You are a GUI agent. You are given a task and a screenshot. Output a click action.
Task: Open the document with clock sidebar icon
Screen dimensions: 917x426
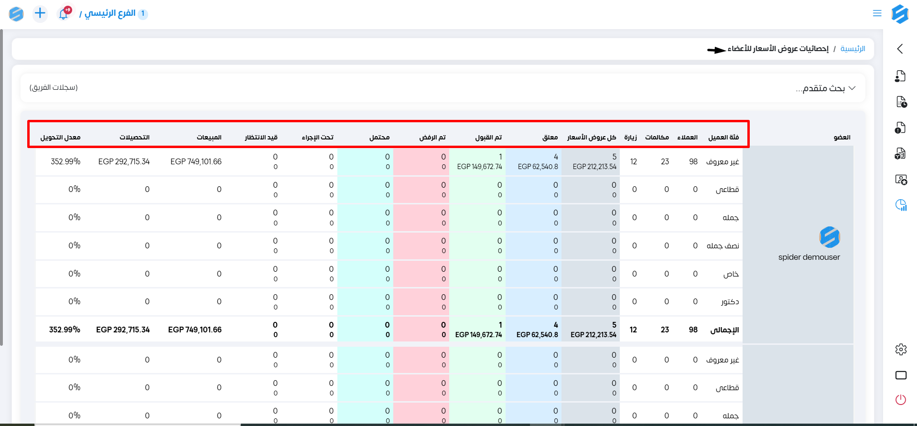pyautogui.click(x=901, y=102)
